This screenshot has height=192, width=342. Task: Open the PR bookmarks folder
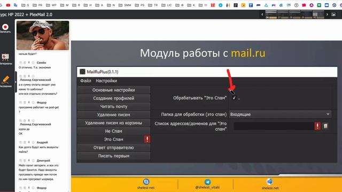(x=37, y=5)
